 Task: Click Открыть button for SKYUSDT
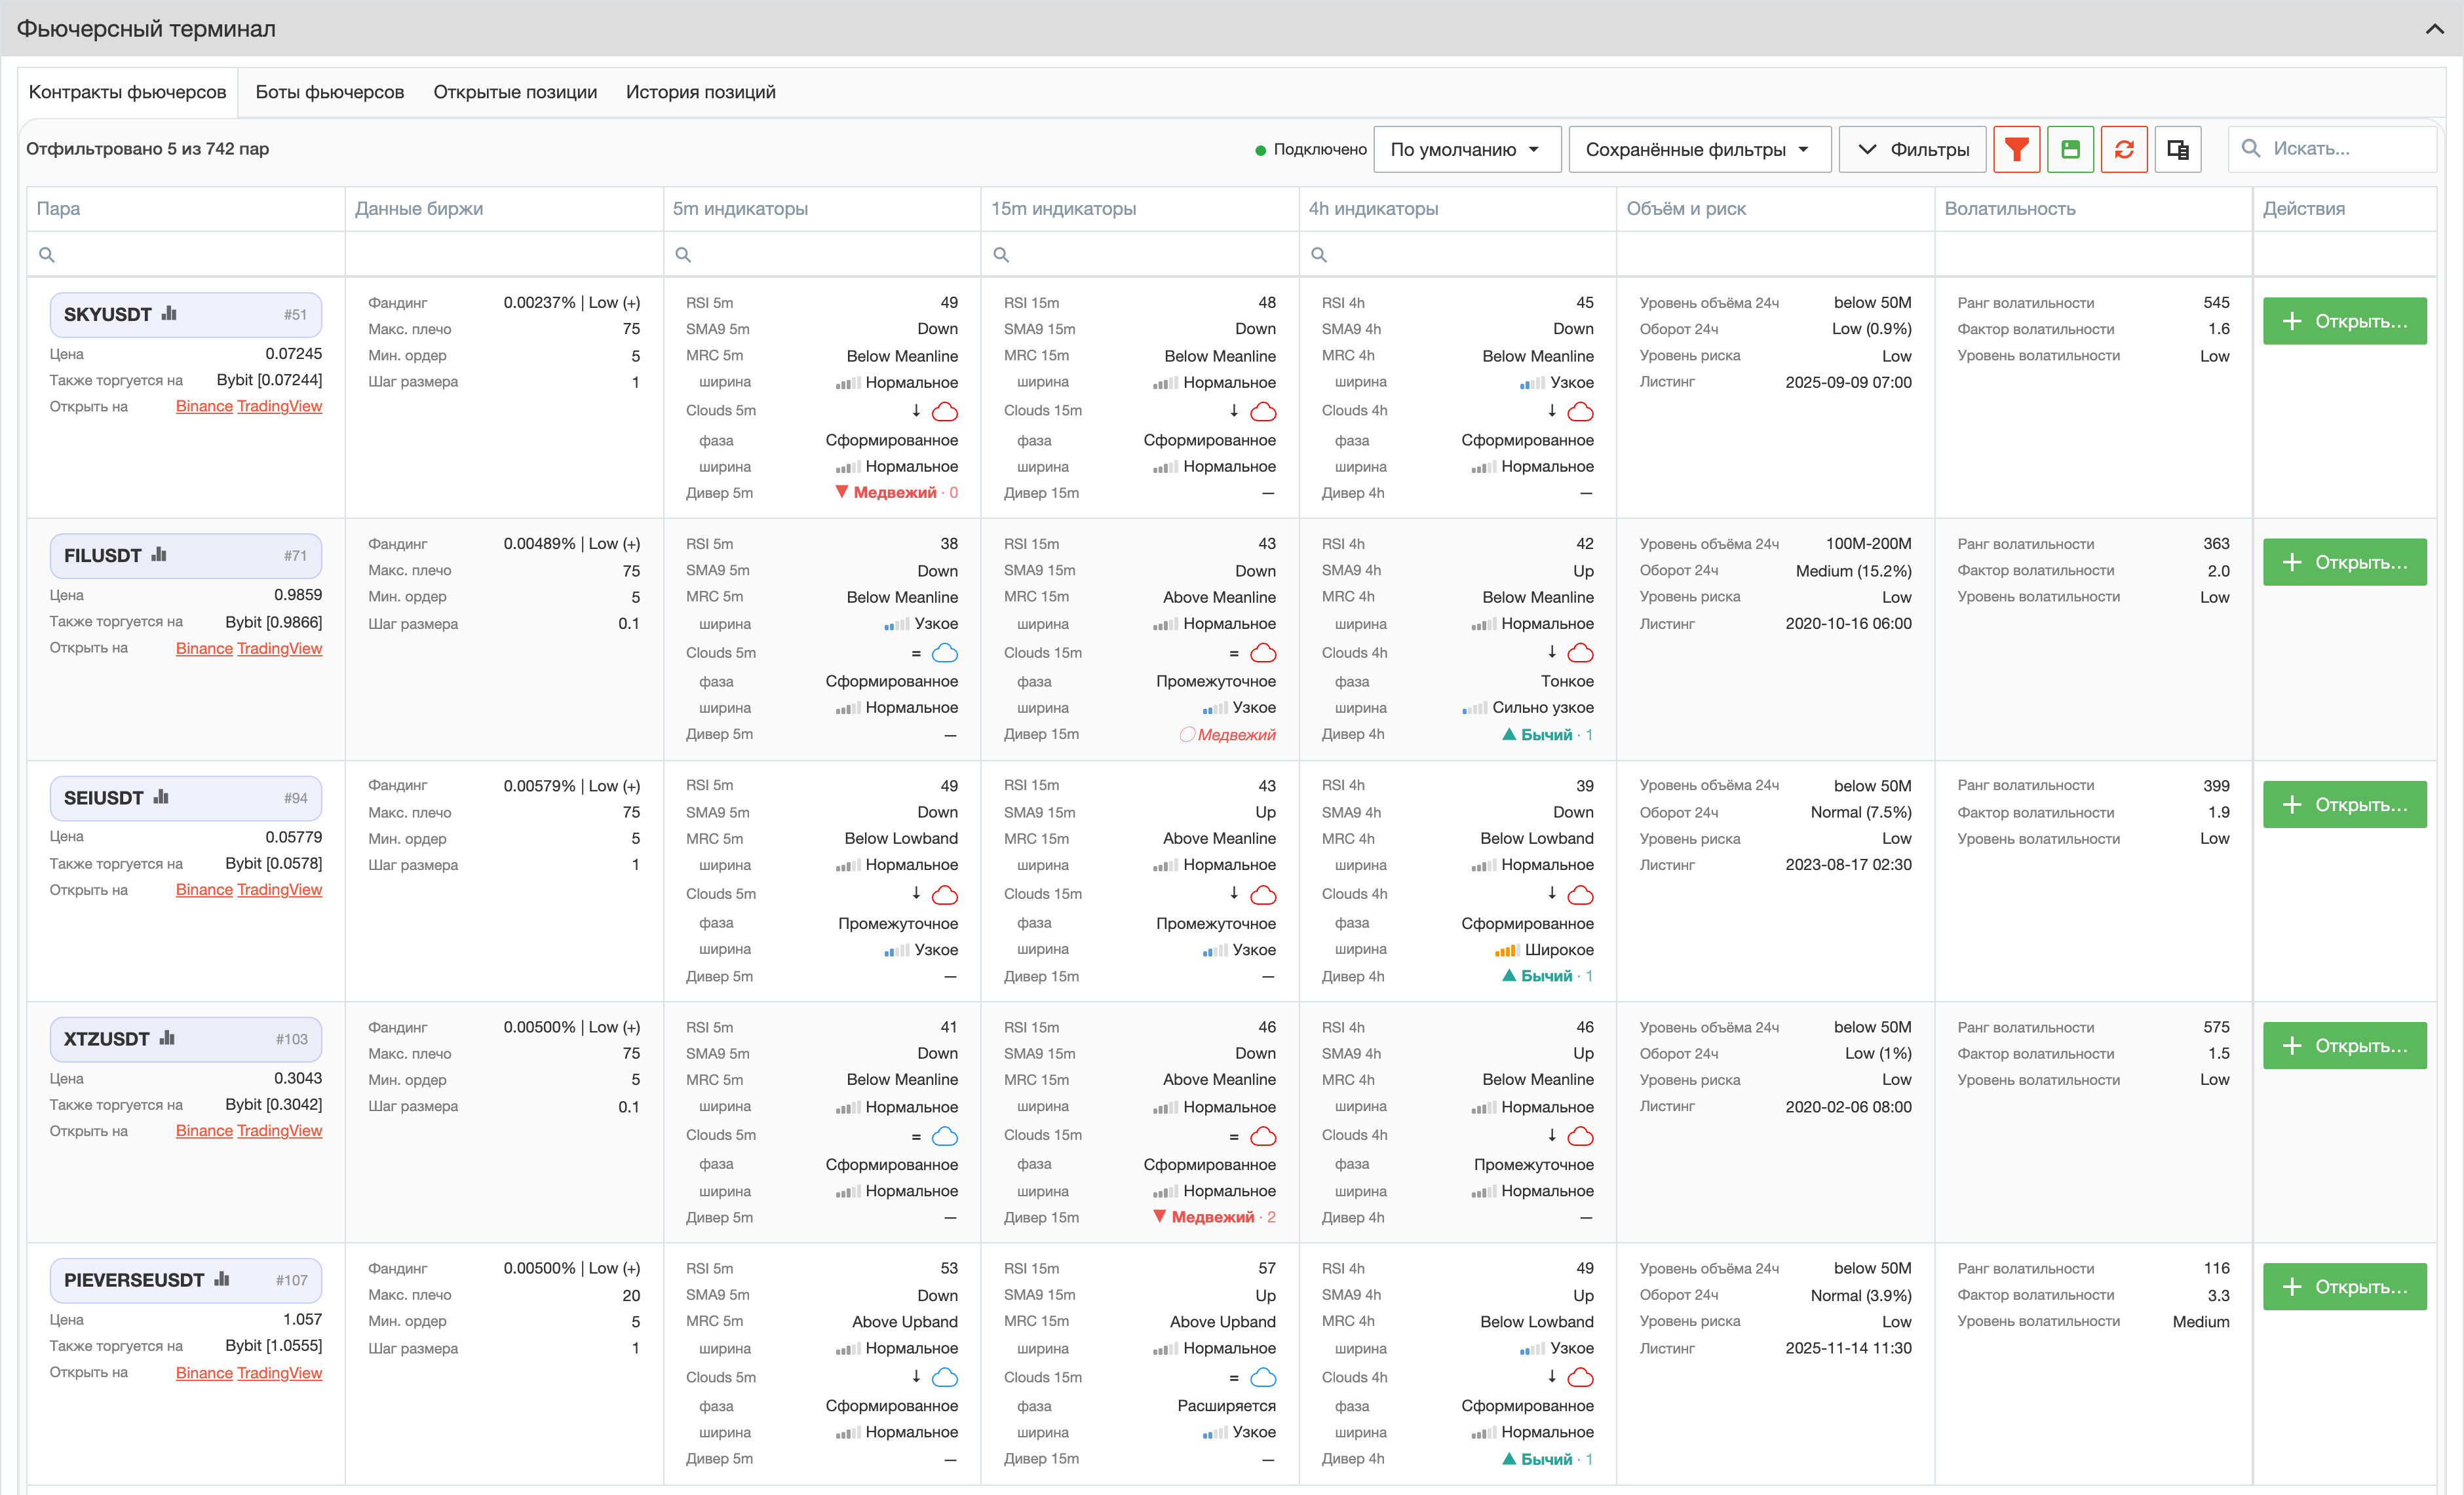point(2344,321)
